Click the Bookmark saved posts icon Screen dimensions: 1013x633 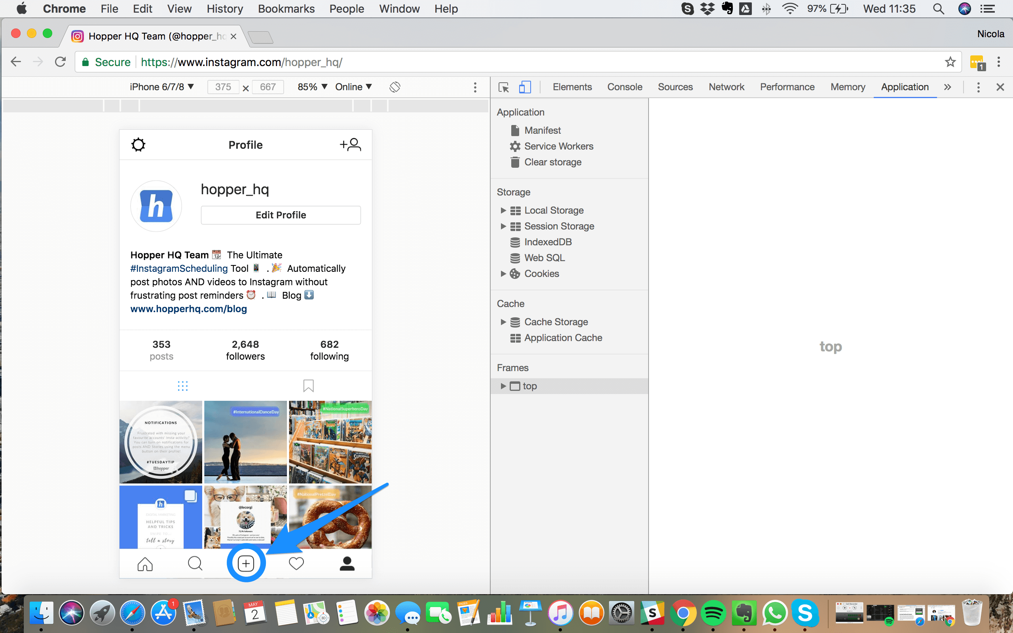click(308, 385)
